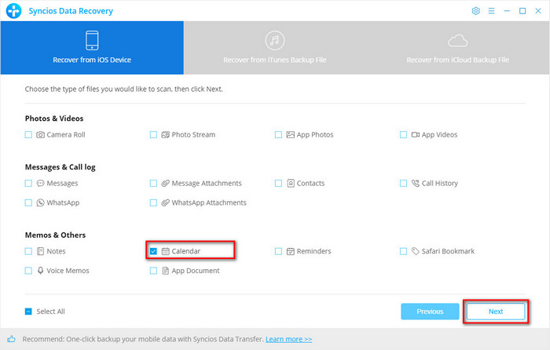The image size is (550, 350).
Task: Click the Calendar grid icon
Action: (x=165, y=251)
